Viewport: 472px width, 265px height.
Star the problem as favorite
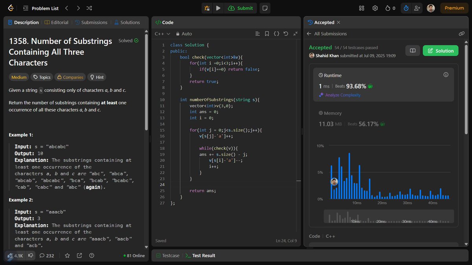click(x=67, y=256)
